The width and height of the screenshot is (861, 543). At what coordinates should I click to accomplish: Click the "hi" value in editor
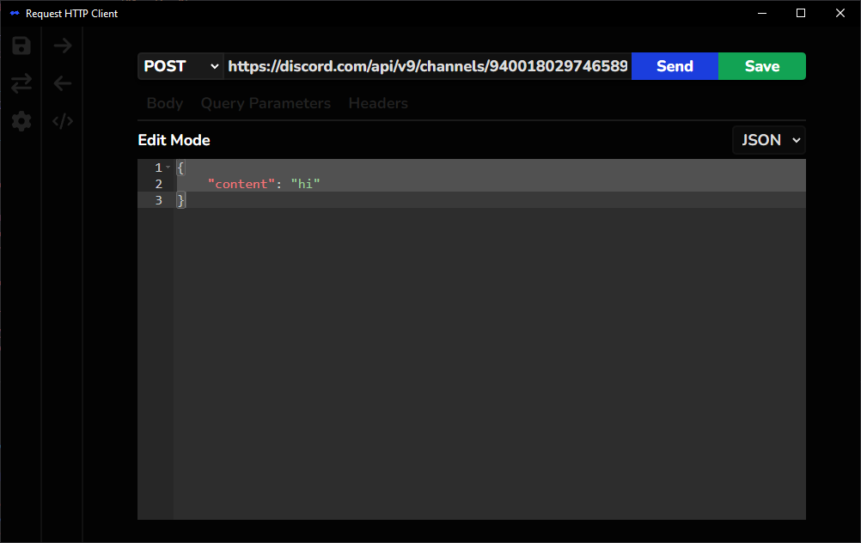[305, 184]
